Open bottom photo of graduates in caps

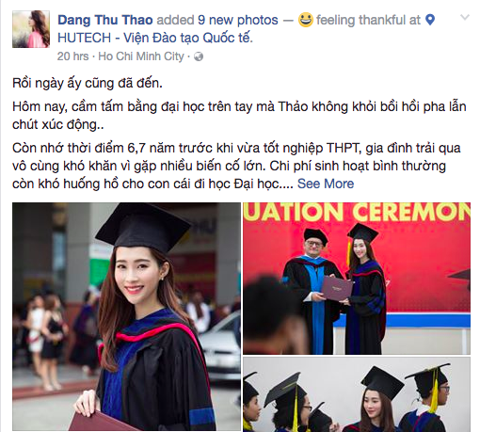point(357,394)
